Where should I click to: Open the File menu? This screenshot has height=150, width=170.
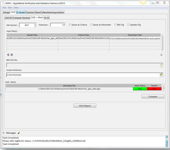click(x=4, y=8)
